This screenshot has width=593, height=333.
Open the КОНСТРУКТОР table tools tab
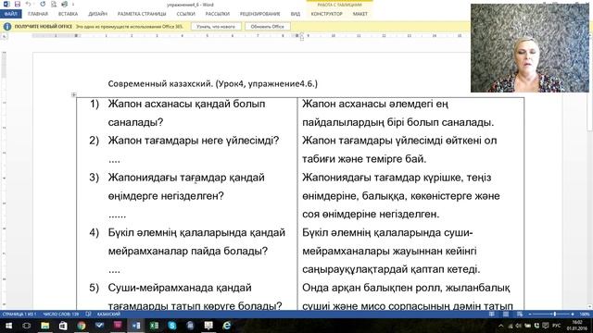pyautogui.click(x=327, y=14)
